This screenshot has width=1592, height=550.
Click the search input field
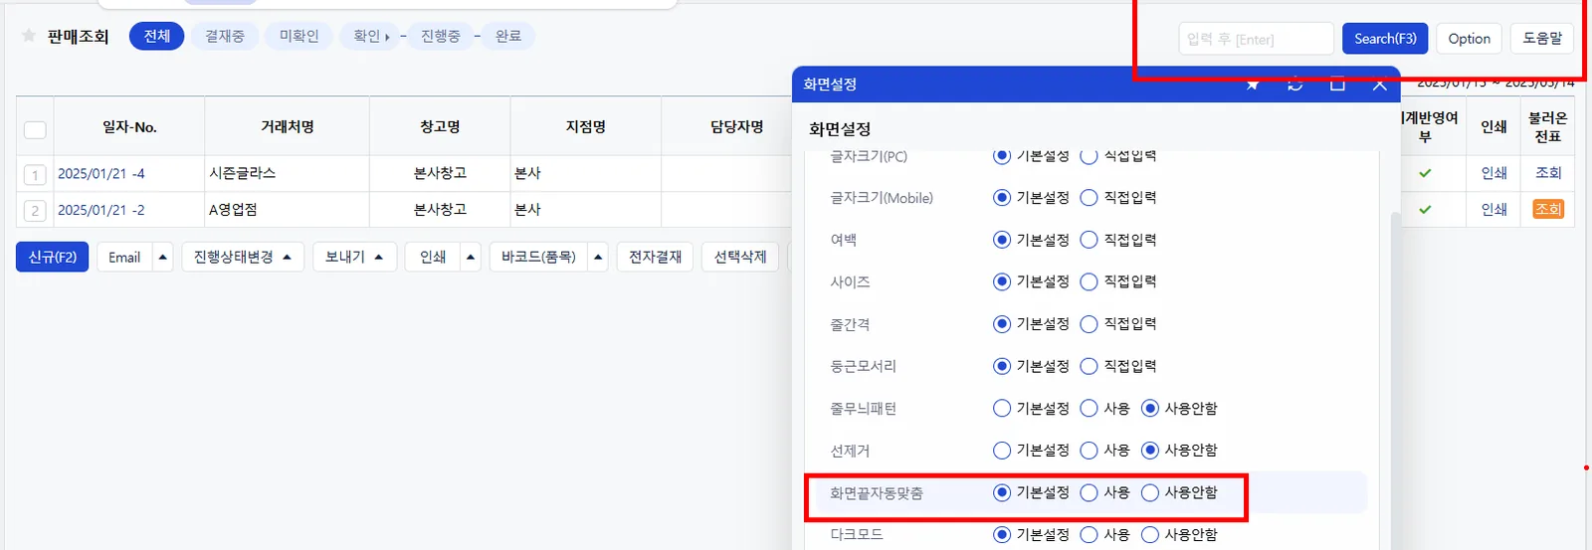tap(1256, 39)
